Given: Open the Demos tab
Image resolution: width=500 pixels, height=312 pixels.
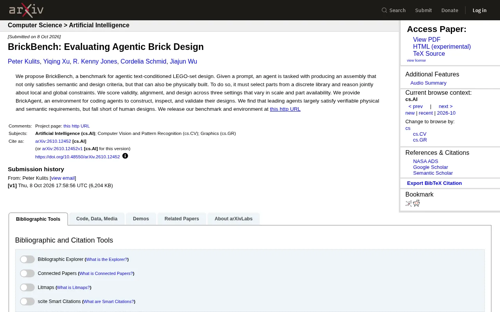Looking at the screenshot, I should coord(141,219).
